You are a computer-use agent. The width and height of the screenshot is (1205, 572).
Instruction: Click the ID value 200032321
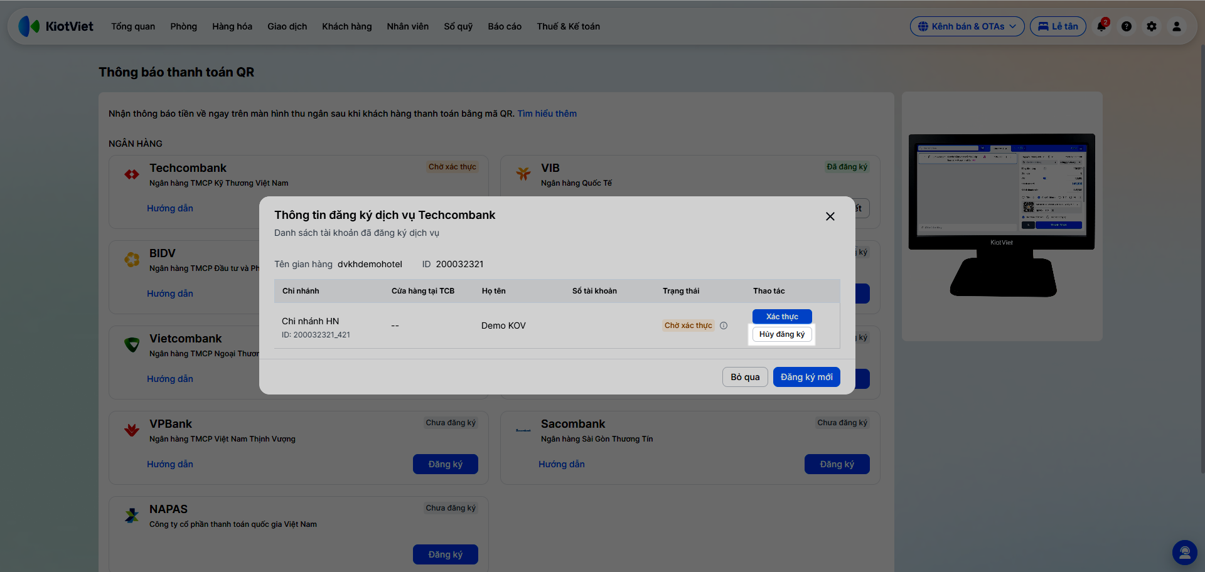click(459, 264)
